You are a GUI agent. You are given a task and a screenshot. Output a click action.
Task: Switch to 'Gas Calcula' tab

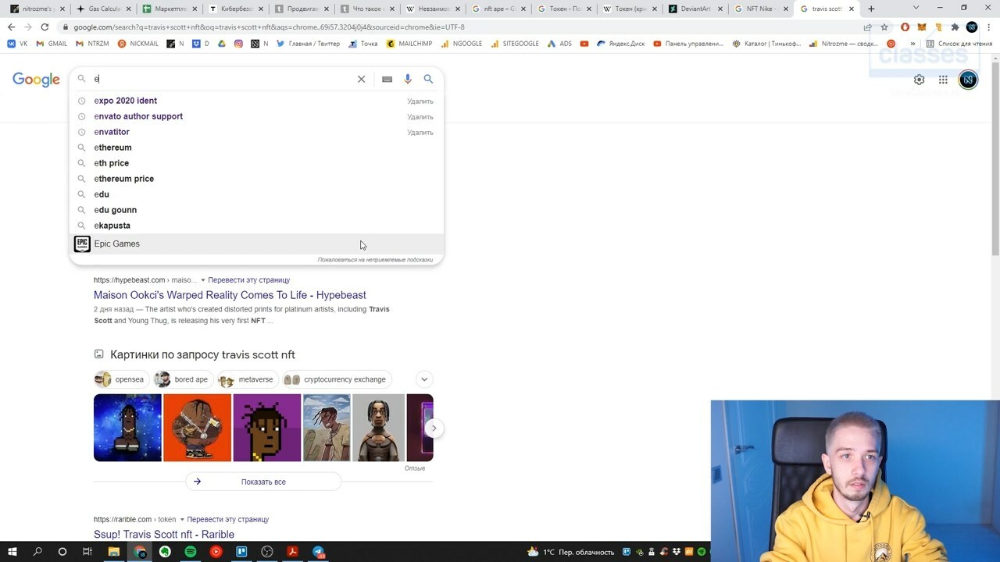click(x=104, y=9)
